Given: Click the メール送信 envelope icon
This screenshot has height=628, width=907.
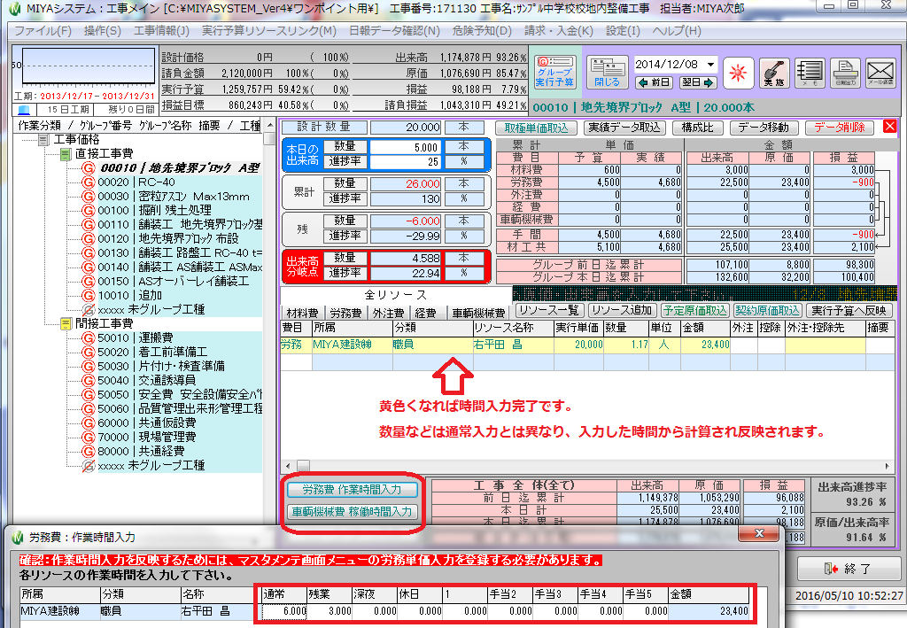Looking at the screenshot, I should pos(880,73).
